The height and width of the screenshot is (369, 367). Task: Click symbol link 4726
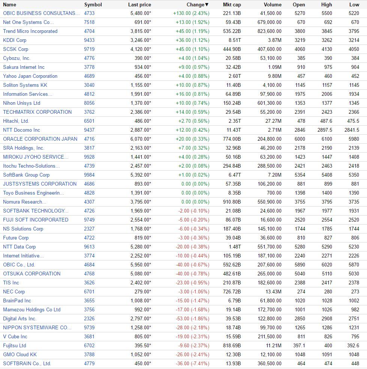coord(89,211)
